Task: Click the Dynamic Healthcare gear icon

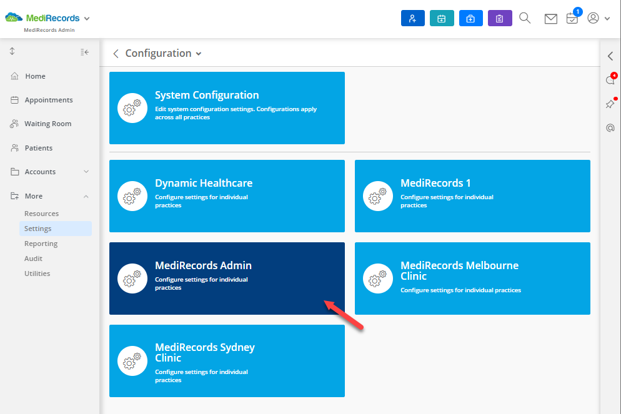Action: pyautogui.click(x=132, y=196)
